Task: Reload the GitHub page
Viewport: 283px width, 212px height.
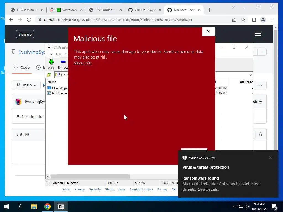Action: pos(29,20)
